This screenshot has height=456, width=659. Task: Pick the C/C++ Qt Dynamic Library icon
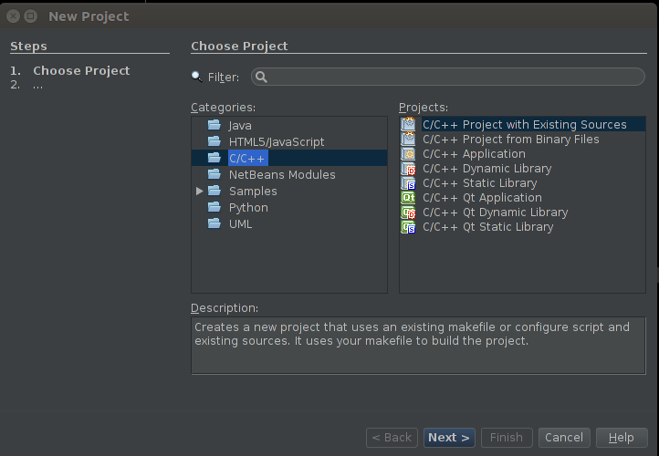tap(408, 212)
